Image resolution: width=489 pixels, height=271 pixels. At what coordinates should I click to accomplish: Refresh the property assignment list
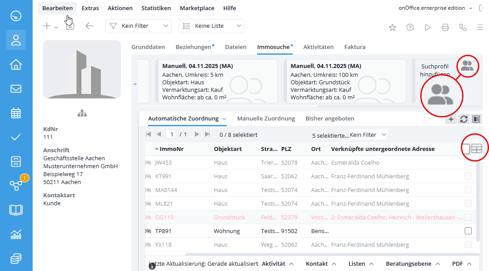463,119
